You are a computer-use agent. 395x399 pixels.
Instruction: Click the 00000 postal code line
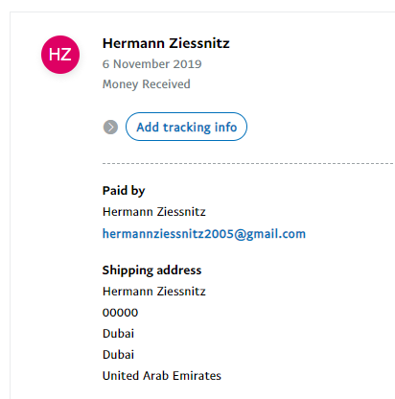[120, 313]
